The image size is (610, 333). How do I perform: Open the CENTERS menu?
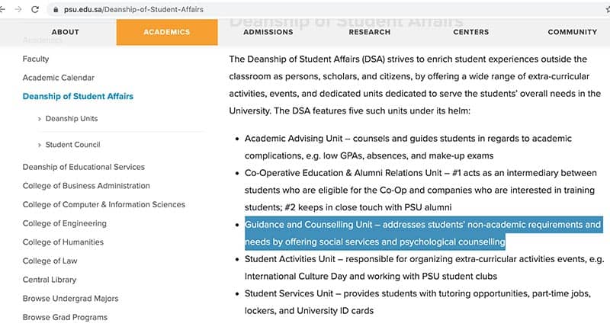471,32
